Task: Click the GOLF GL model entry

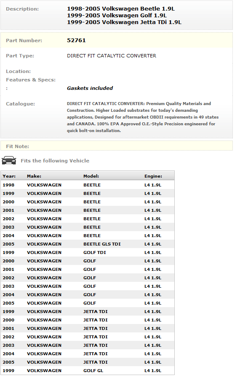Action: click(x=93, y=371)
